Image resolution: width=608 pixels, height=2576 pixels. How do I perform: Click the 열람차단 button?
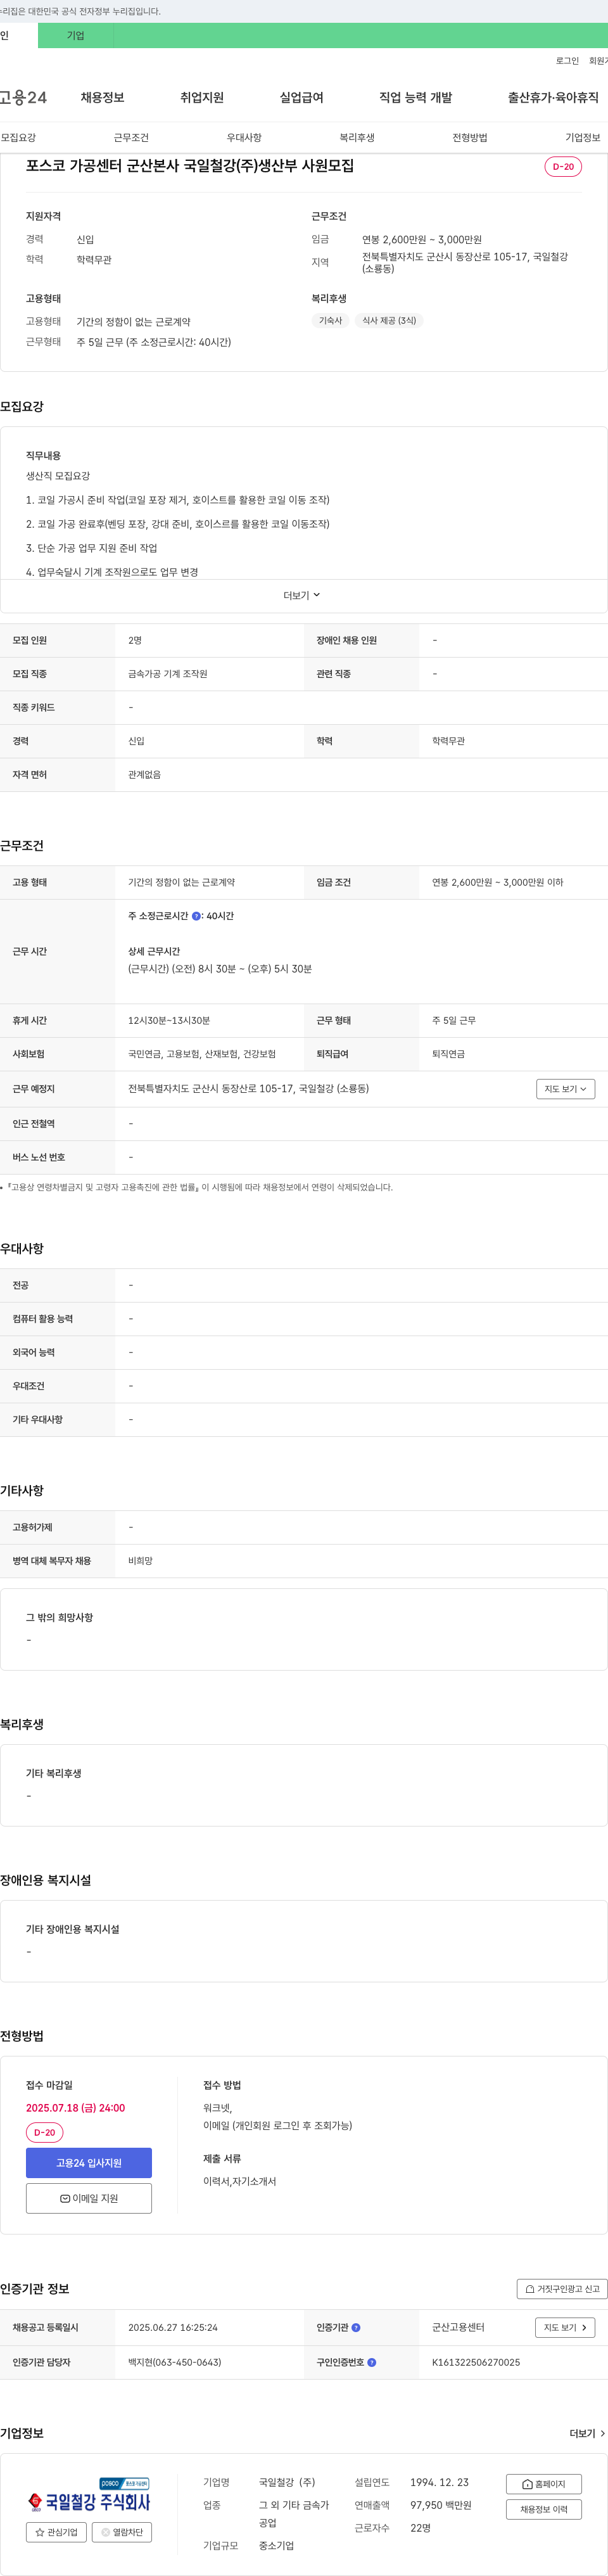[122, 2532]
